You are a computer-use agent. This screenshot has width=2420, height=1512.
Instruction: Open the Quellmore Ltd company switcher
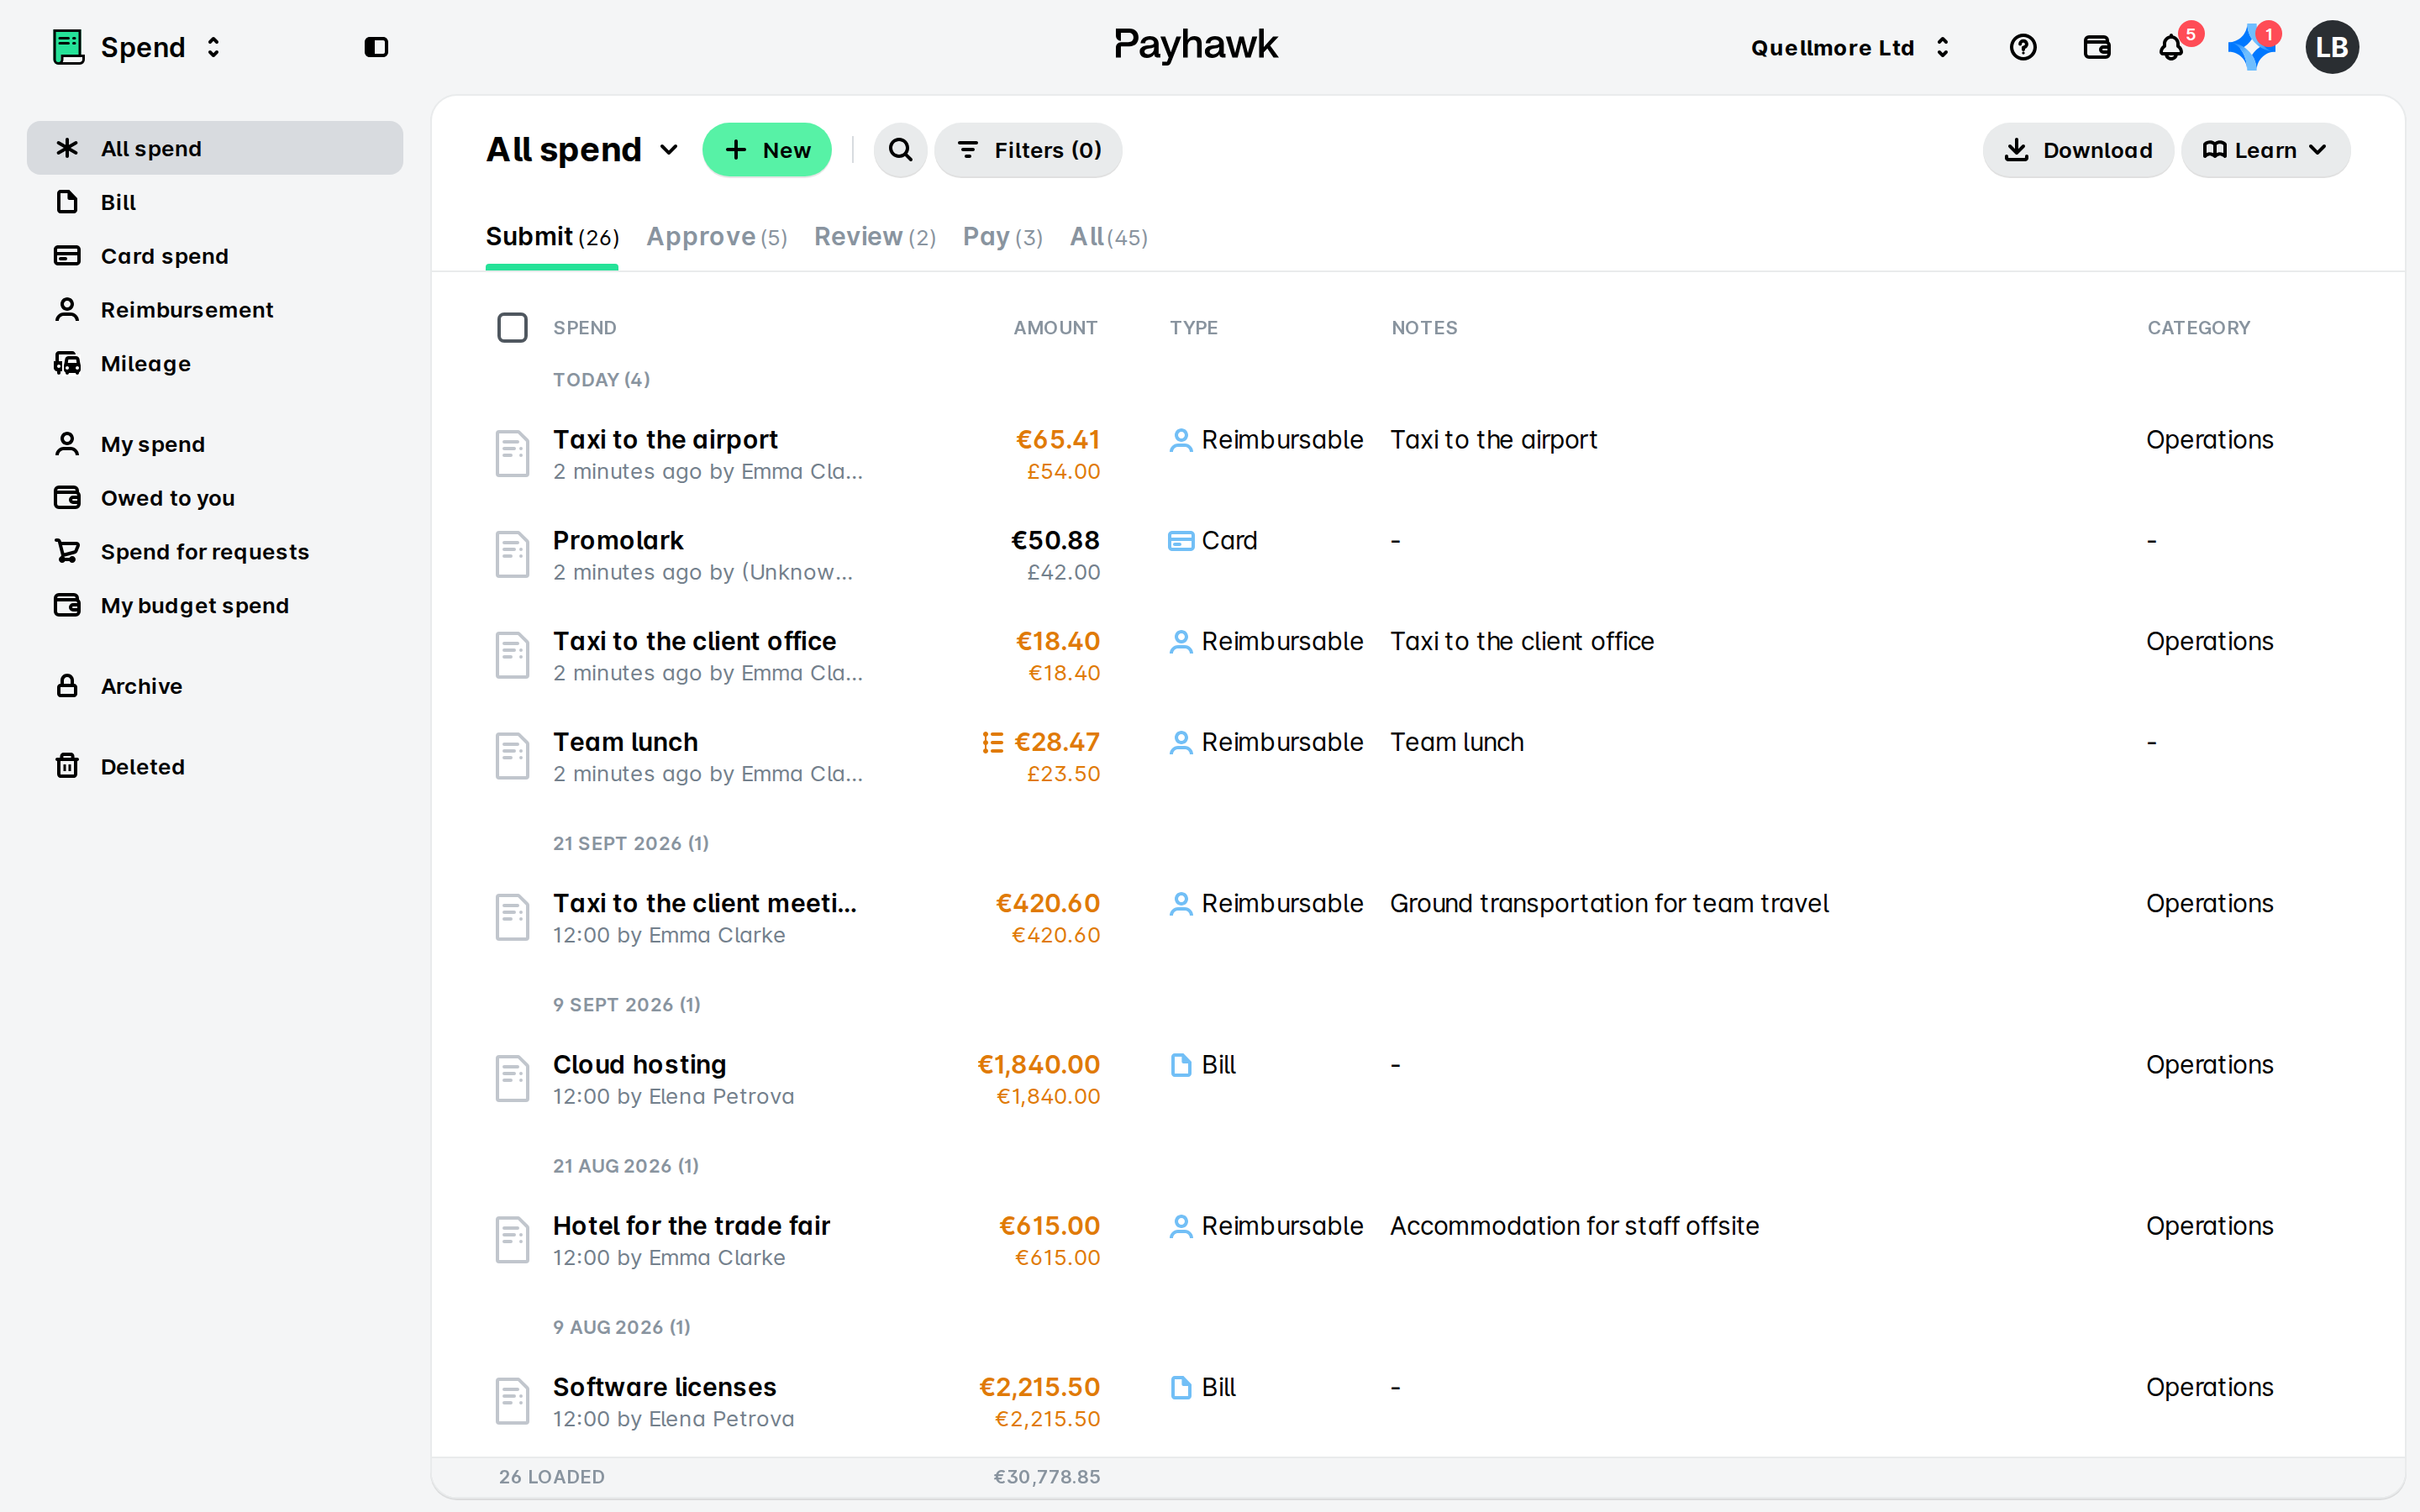(1850, 47)
